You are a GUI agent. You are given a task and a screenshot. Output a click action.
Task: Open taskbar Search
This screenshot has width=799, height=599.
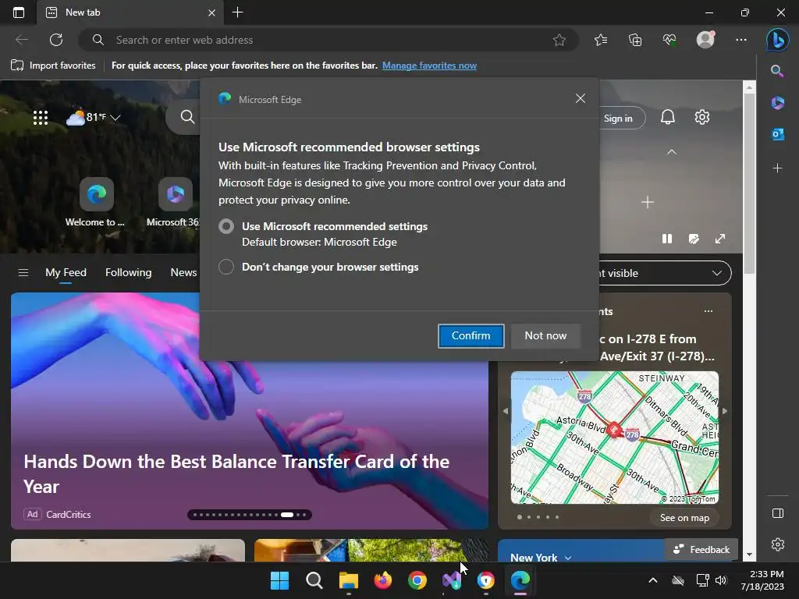(x=314, y=580)
